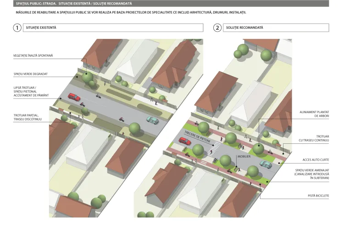This screenshot has width=344, height=229.
Task: Click the label 'ACCES AUTO CURTE'
Action: click(316, 160)
